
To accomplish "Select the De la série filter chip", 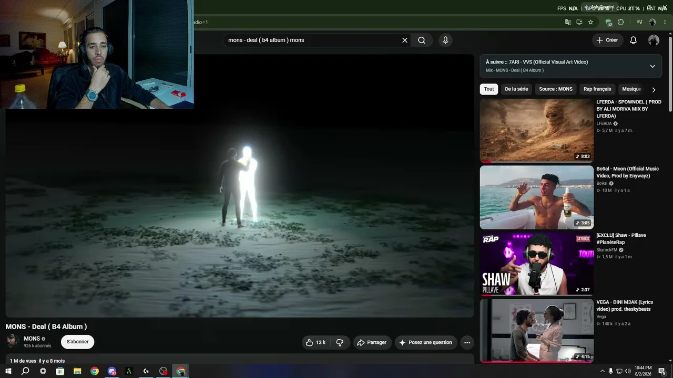I will tap(516, 89).
